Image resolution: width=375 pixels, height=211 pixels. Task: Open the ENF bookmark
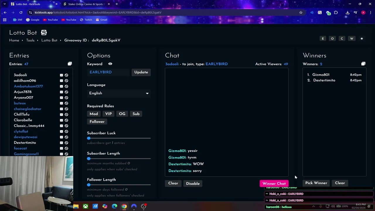click(18, 20)
